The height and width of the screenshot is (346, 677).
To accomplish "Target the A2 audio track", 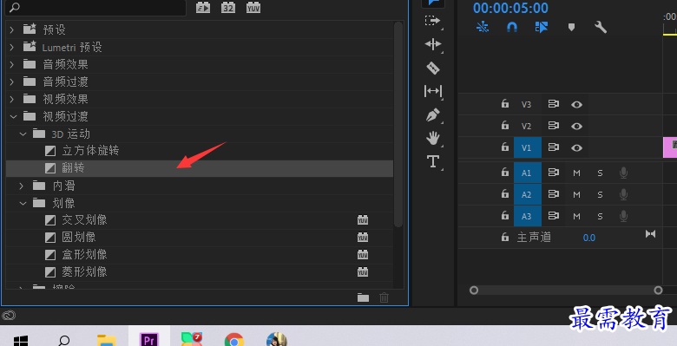I will pos(528,194).
